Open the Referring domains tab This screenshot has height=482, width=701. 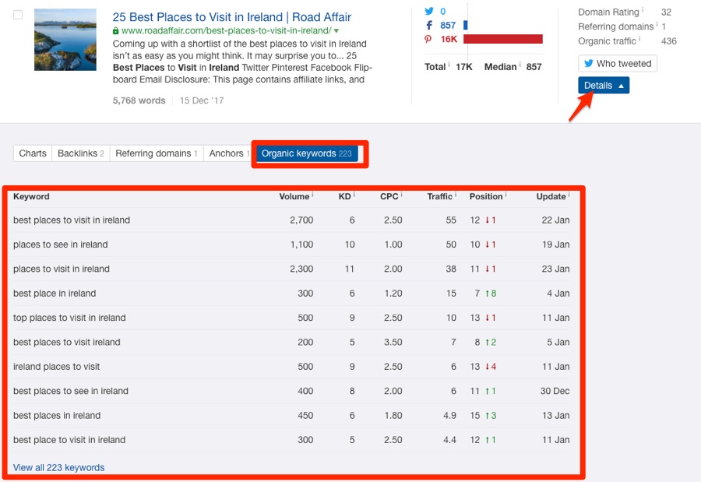click(157, 153)
